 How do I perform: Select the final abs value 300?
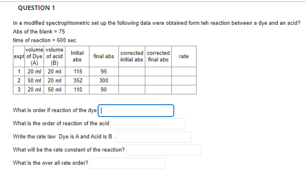104,80
